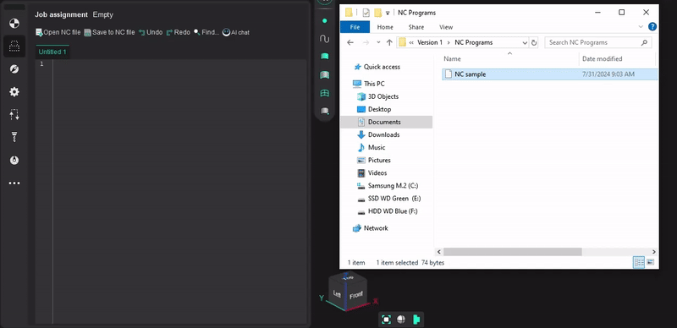677x328 pixels.
Task: Open the File tab in File Explorer
Action: (x=355, y=27)
